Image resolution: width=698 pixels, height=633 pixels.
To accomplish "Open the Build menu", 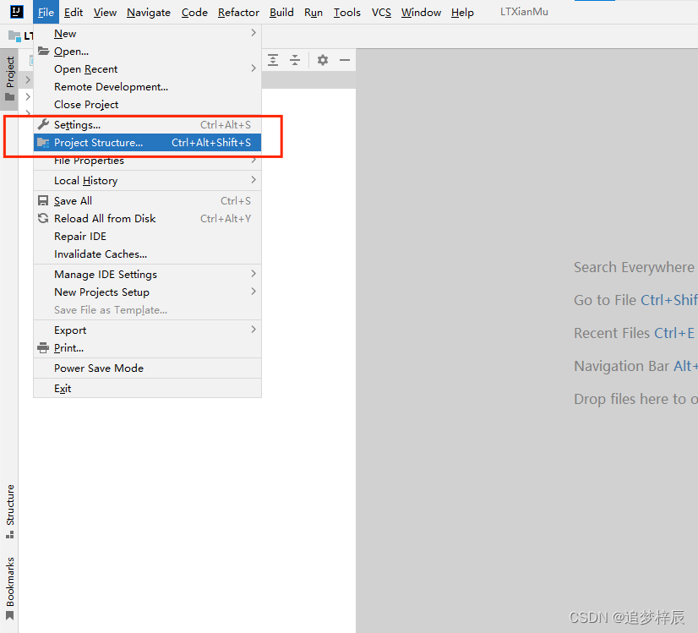I will (281, 13).
